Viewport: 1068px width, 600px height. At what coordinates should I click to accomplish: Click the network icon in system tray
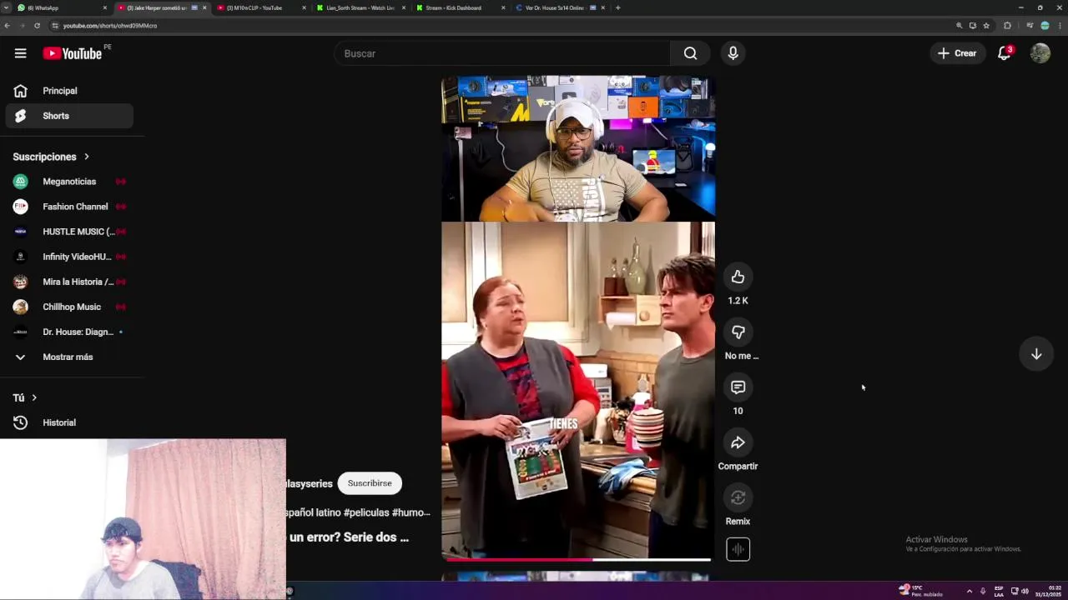[x=1015, y=591]
